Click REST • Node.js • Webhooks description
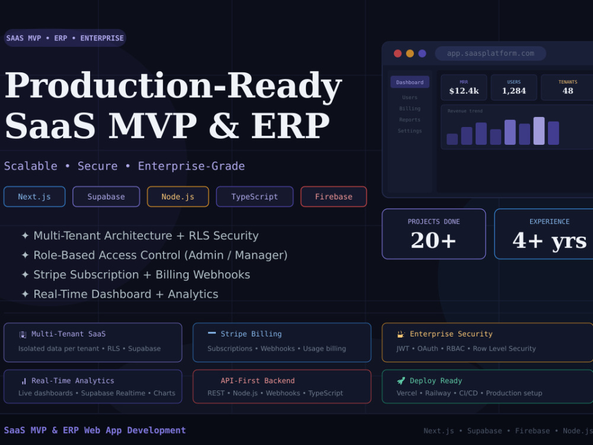Screen dimensions: 593x445 (x=275, y=393)
